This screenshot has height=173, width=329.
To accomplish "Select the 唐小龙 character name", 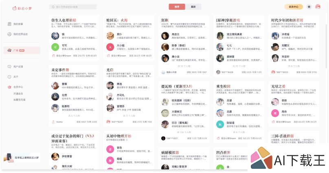I will click(175, 57).
